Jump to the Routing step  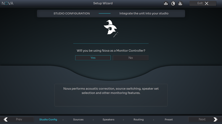pyautogui.click(x=139, y=120)
